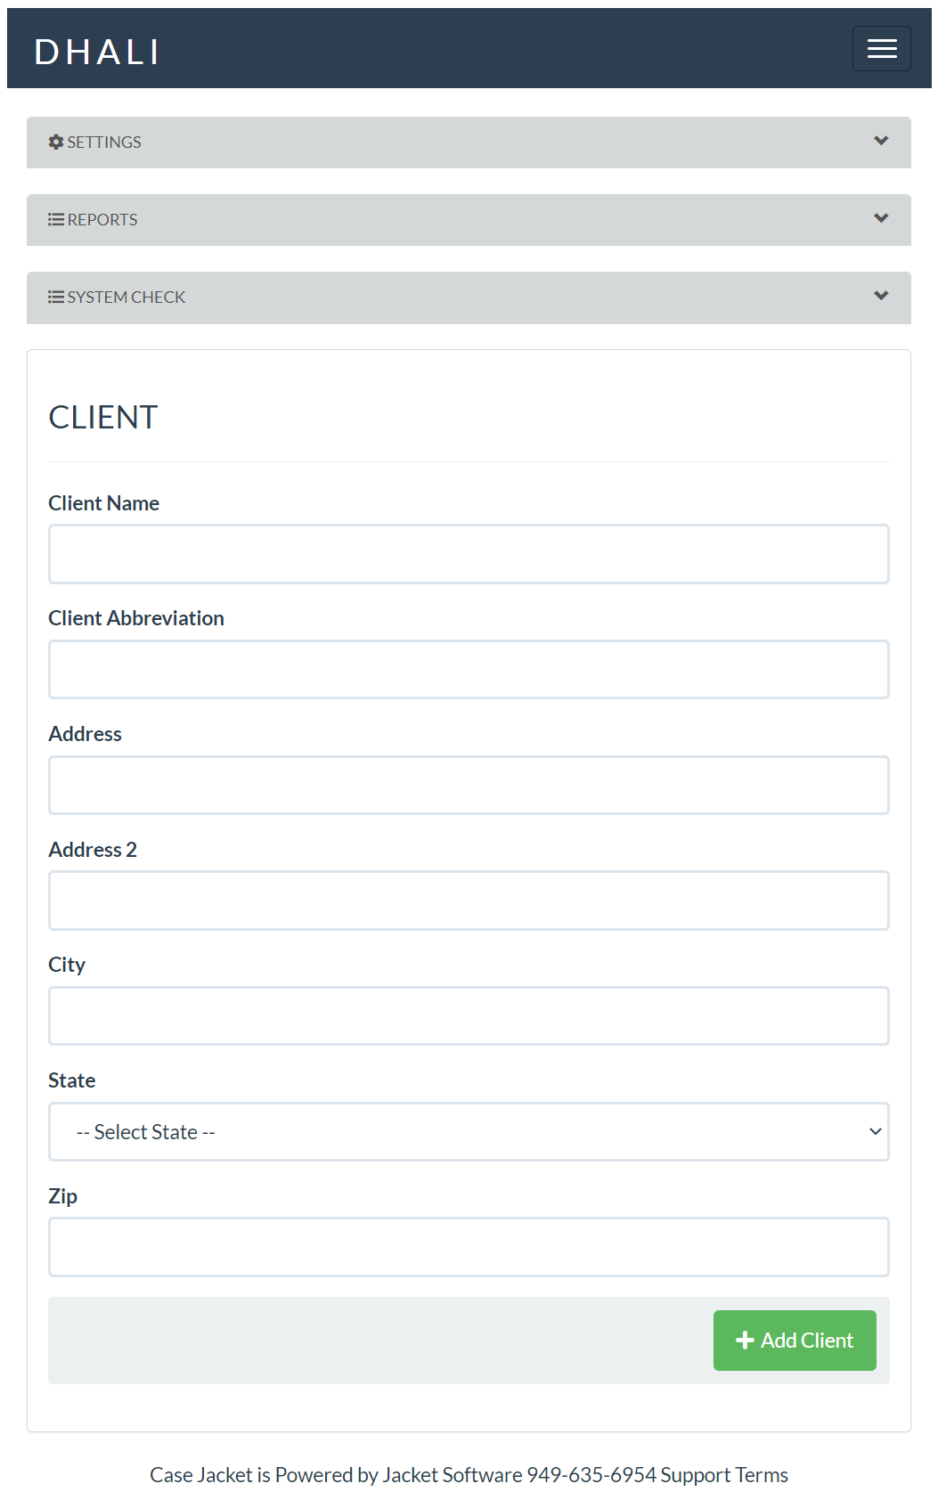Expand the Settings panel chevron
The width and height of the screenshot is (938, 1500).
point(881,141)
